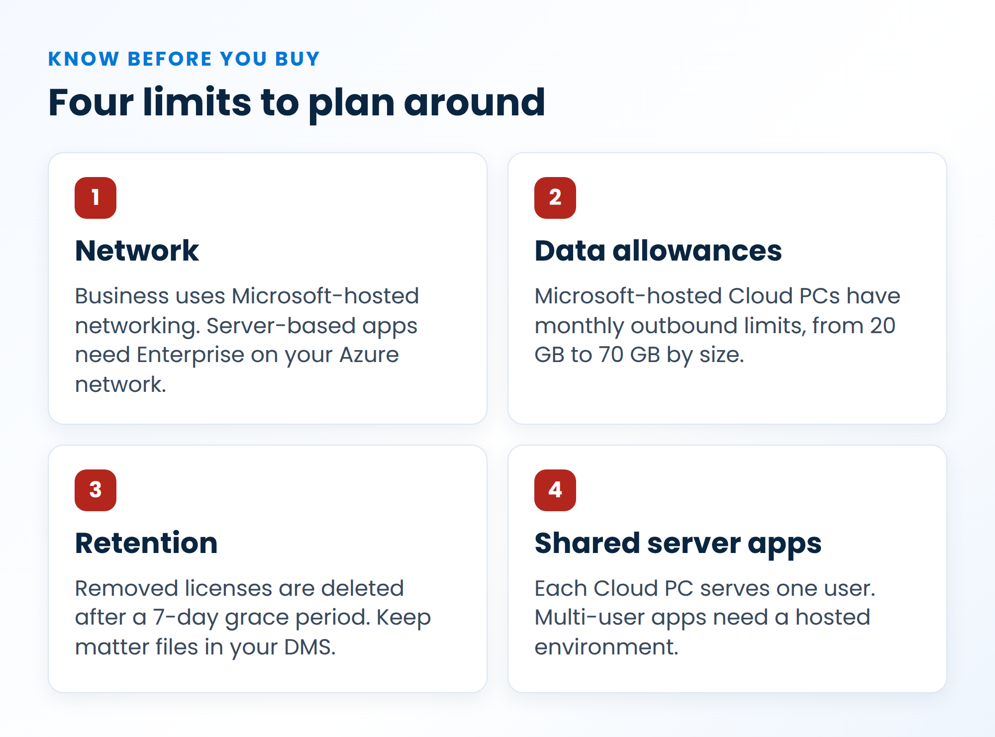Select the Network card heading
The height and width of the screenshot is (737, 995).
coord(137,251)
